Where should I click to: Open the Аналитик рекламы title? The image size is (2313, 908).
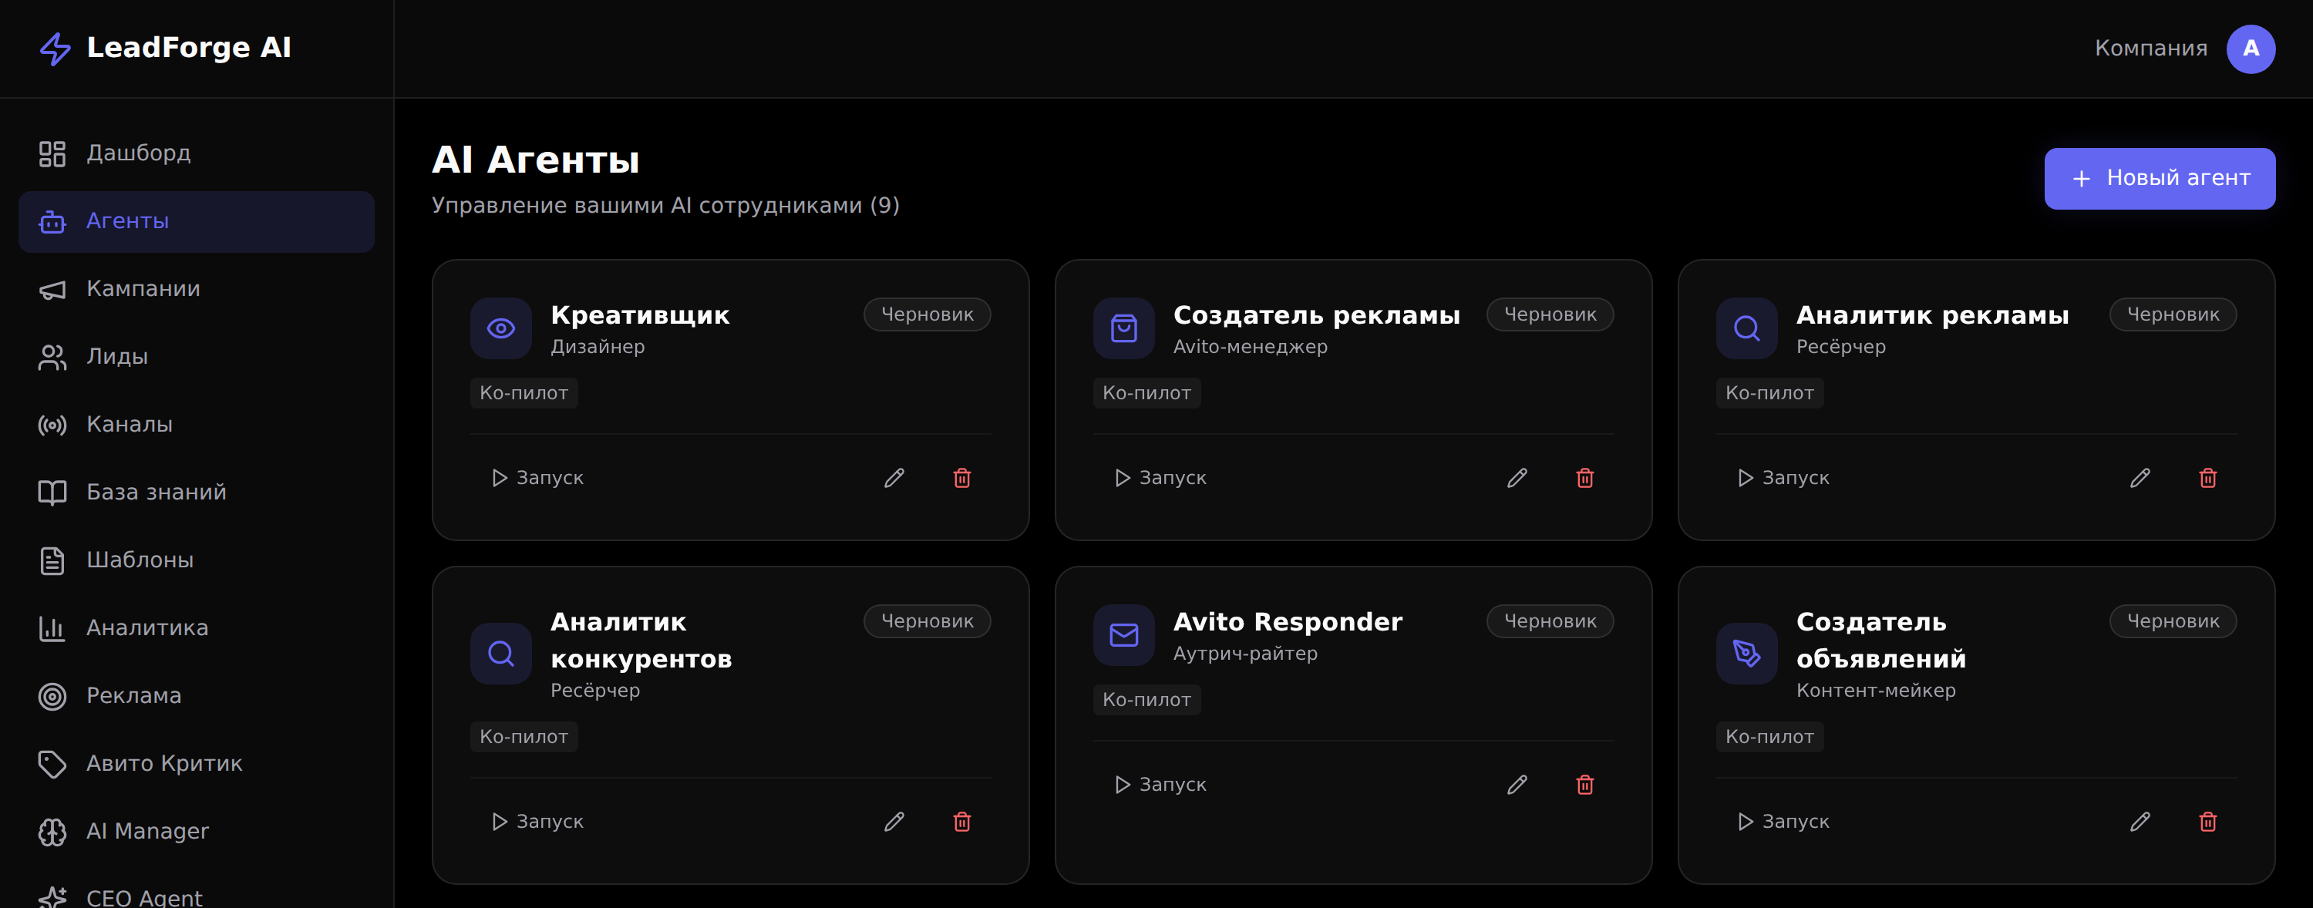point(1932,316)
